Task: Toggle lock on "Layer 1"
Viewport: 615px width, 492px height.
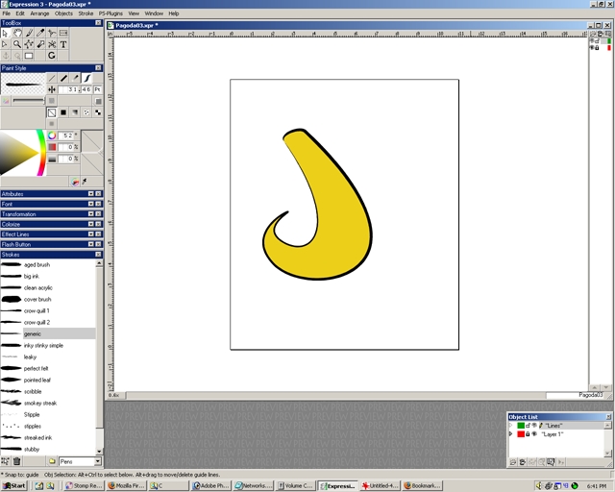Action: click(528, 434)
